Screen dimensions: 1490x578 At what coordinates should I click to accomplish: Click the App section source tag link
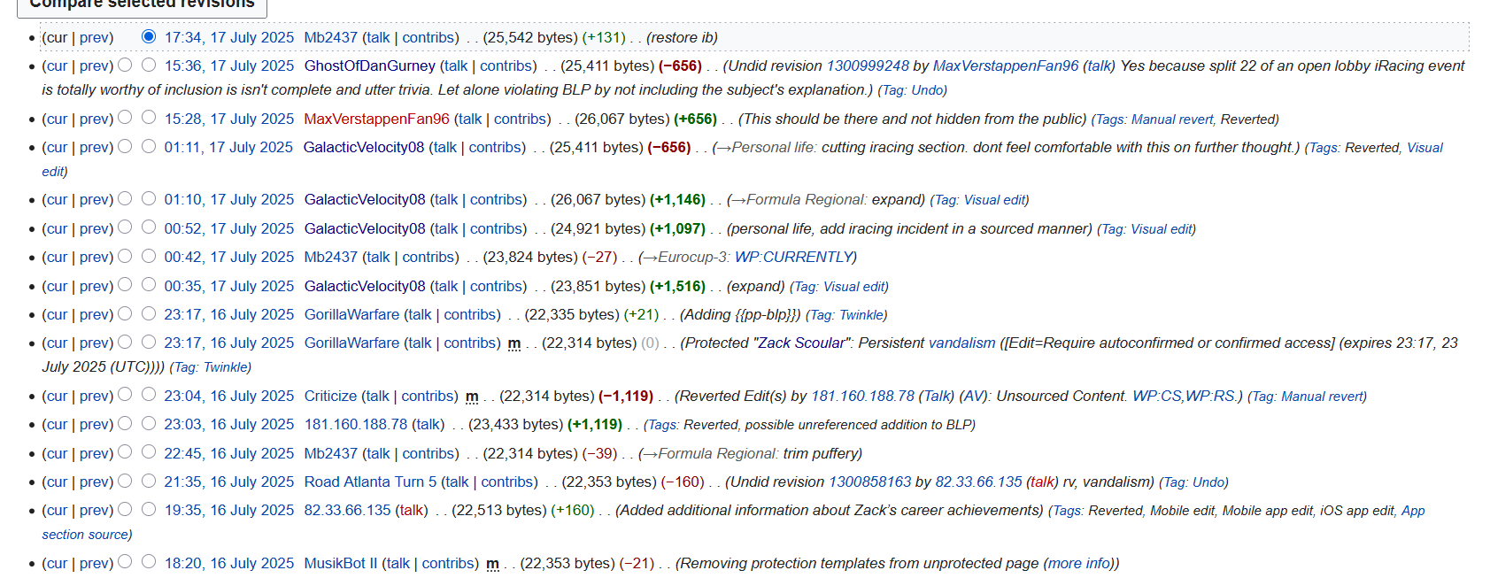[x=1413, y=511]
